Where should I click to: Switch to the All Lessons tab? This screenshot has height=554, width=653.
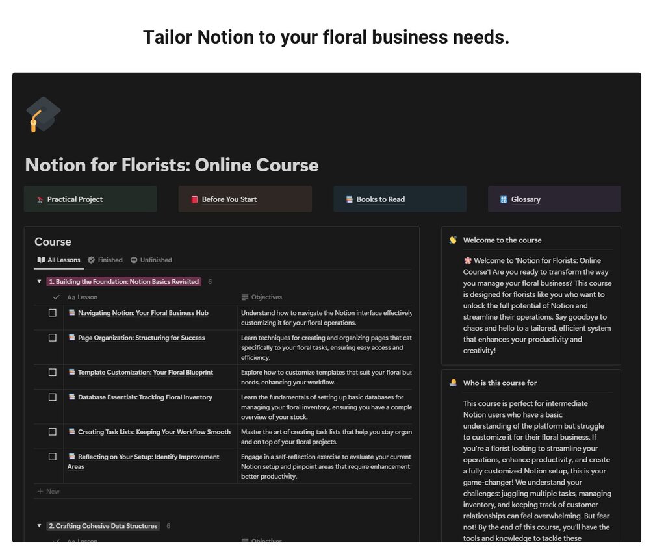58,260
